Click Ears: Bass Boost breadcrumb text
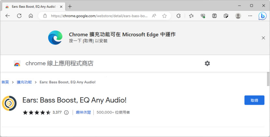 click(68, 82)
